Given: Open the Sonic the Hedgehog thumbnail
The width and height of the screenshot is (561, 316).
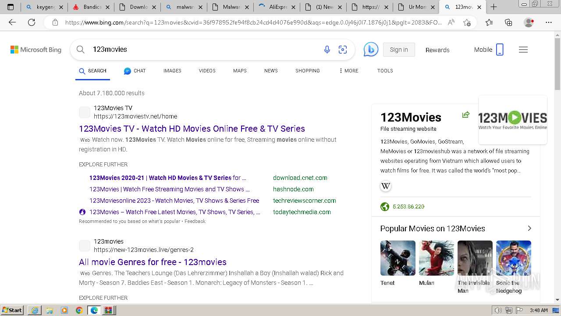Looking at the screenshot, I should coord(514,258).
